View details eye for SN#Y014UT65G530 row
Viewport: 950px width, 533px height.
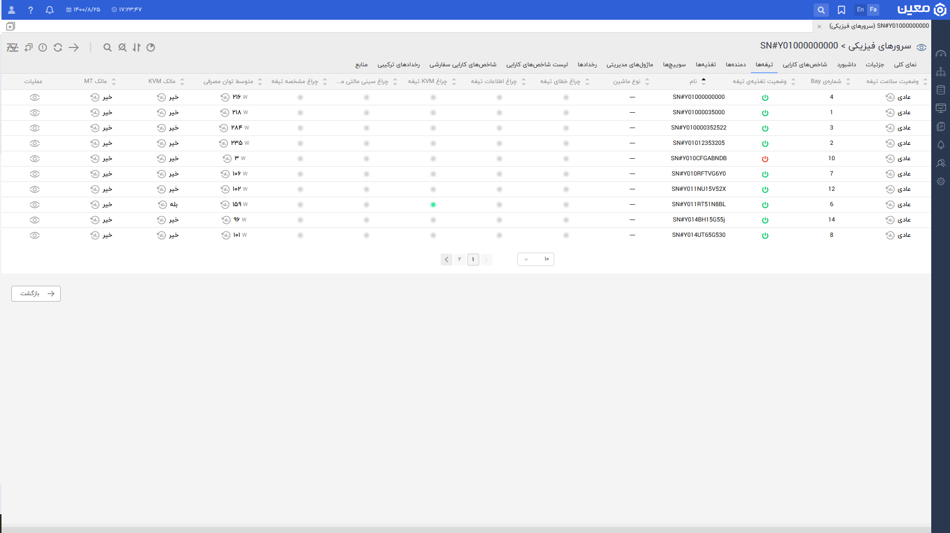(x=35, y=235)
